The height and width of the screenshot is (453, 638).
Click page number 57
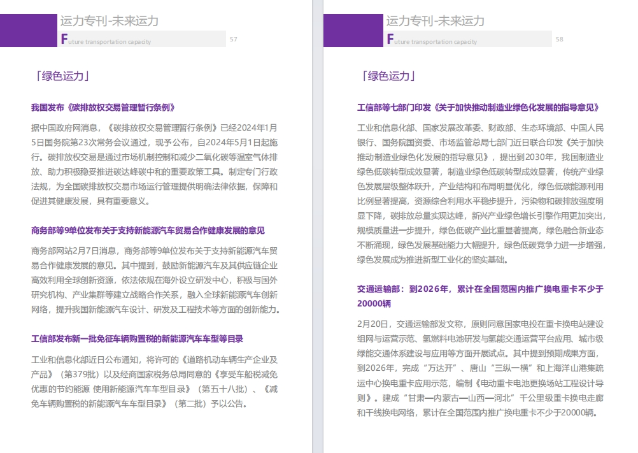234,40
